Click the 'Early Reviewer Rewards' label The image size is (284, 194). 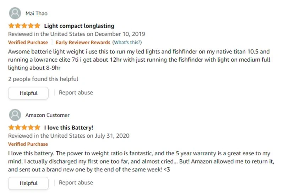(83, 43)
